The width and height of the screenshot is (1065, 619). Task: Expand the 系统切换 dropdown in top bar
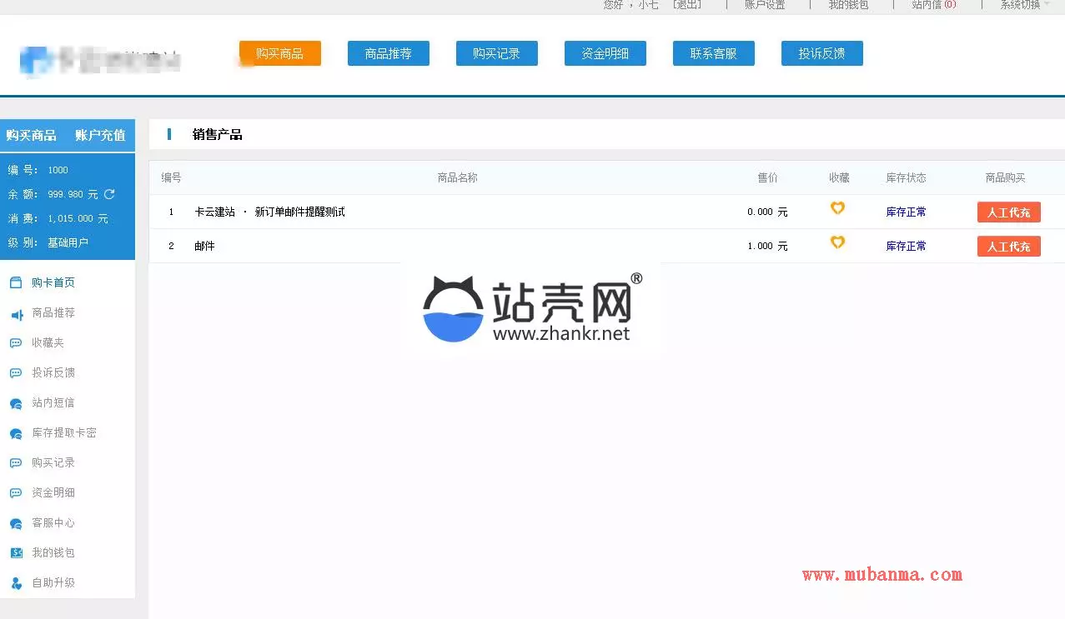(1025, 5)
